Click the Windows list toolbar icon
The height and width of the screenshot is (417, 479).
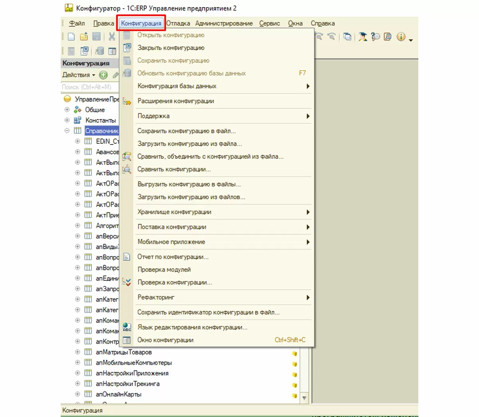(348, 37)
